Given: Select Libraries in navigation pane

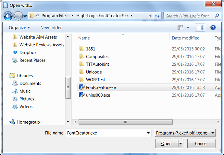Looking at the screenshot, I should point(21,76).
